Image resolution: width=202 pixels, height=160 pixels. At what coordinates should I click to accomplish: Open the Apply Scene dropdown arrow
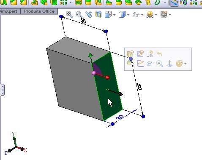click(156, 15)
